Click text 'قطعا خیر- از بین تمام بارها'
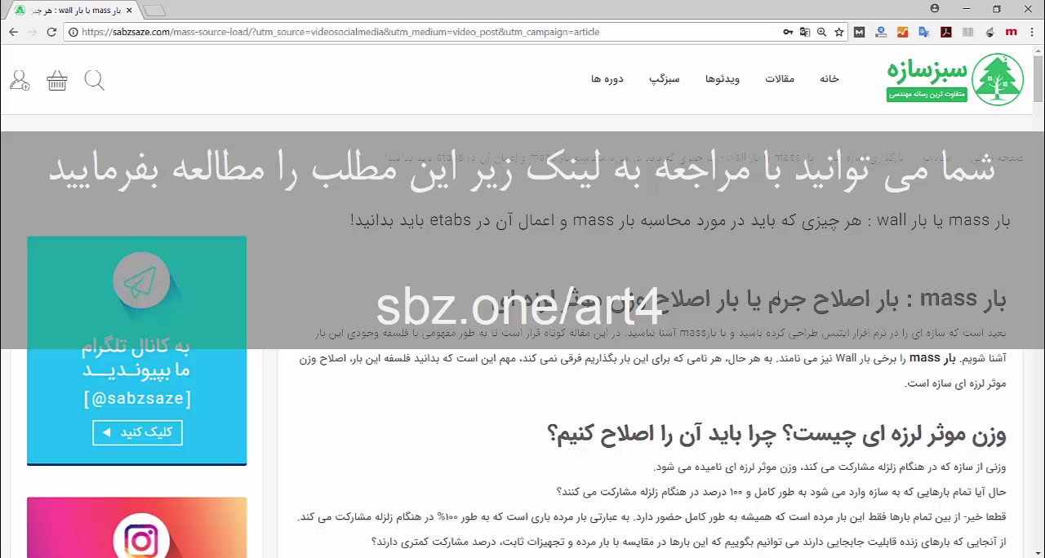Image resolution: width=1045 pixels, height=558 pixels. coord(652,517)
